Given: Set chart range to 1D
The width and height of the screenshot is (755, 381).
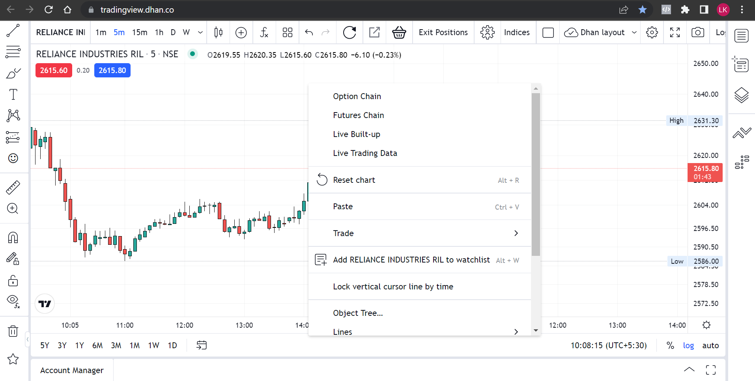Looking at the screenshot, I should 172,345.
